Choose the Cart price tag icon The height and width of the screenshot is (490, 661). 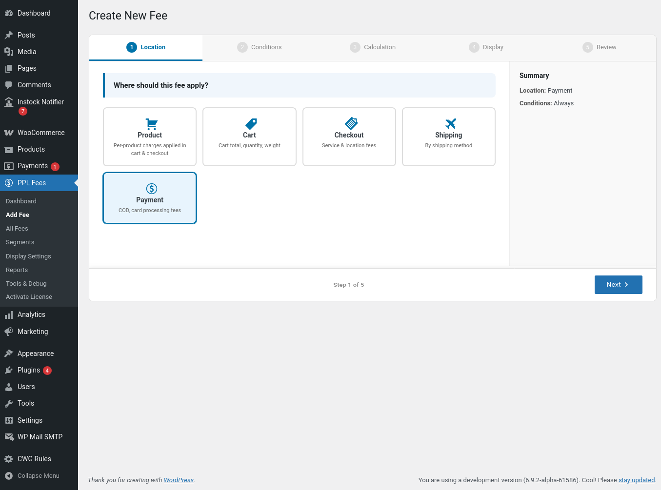pos(251,124)
